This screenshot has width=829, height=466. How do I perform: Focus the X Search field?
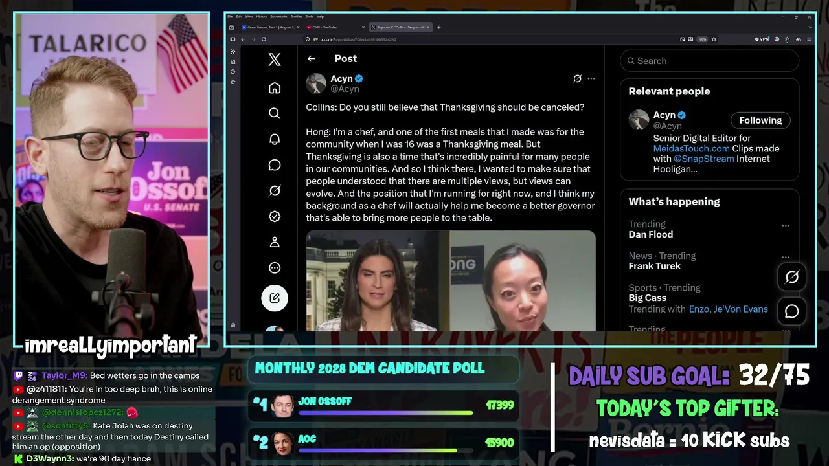coord(709,61)
